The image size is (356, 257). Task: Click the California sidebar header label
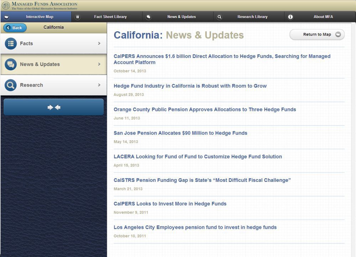(x=54, y=27)
